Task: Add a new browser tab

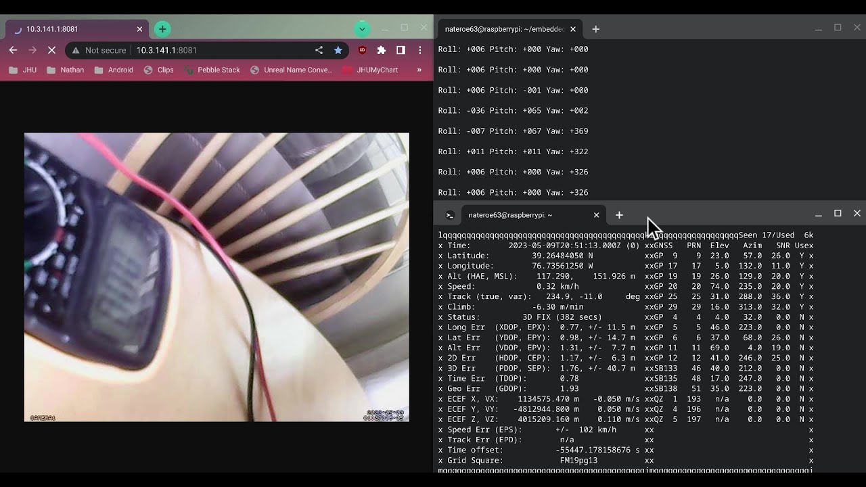Action: pyautogui.click(x=162, y=29)
